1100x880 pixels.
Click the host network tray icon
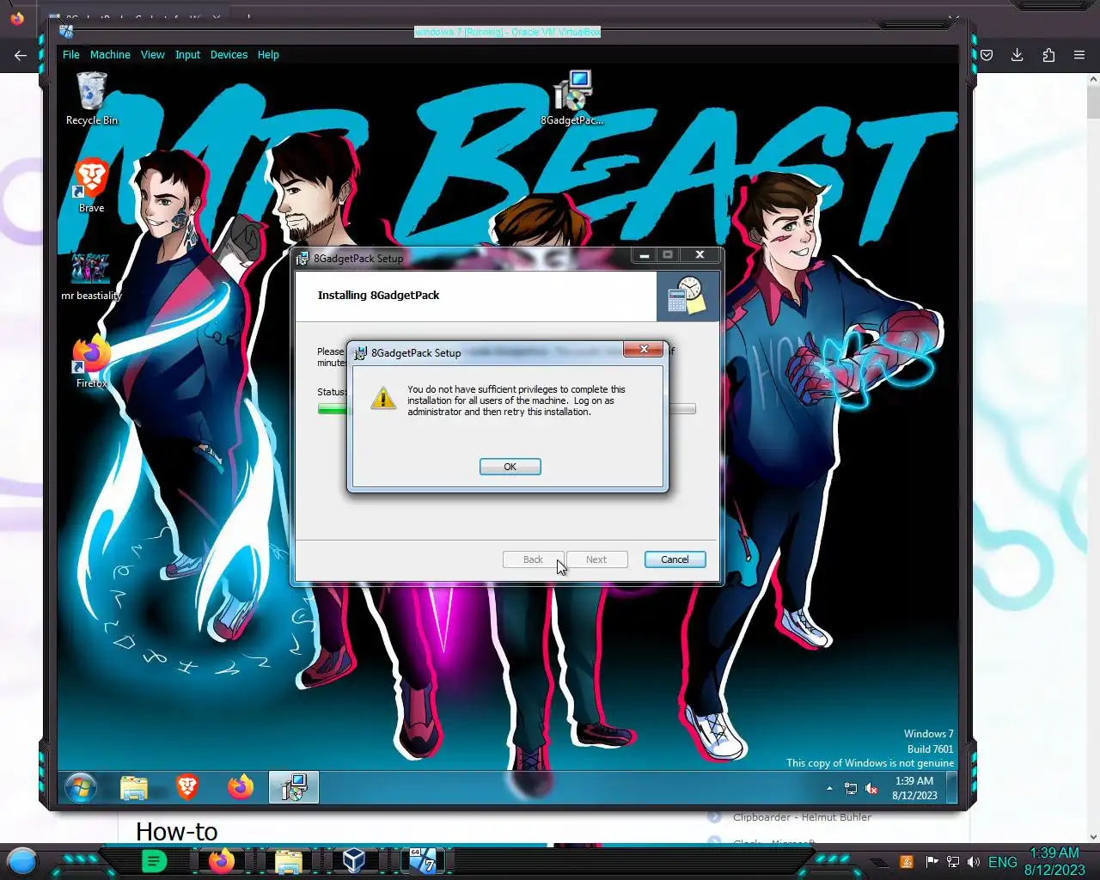click(952, 862)
